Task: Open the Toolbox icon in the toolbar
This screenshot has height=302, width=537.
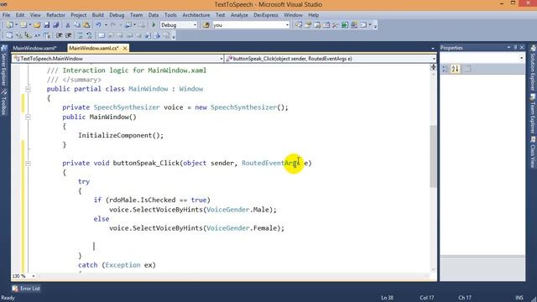Action: coord(336,25)
